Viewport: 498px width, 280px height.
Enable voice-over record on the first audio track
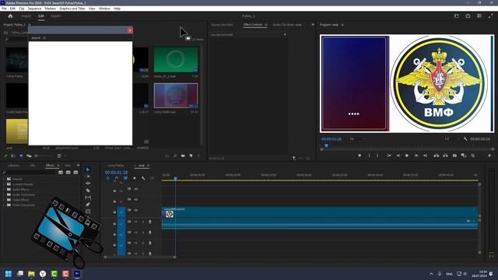150,222
